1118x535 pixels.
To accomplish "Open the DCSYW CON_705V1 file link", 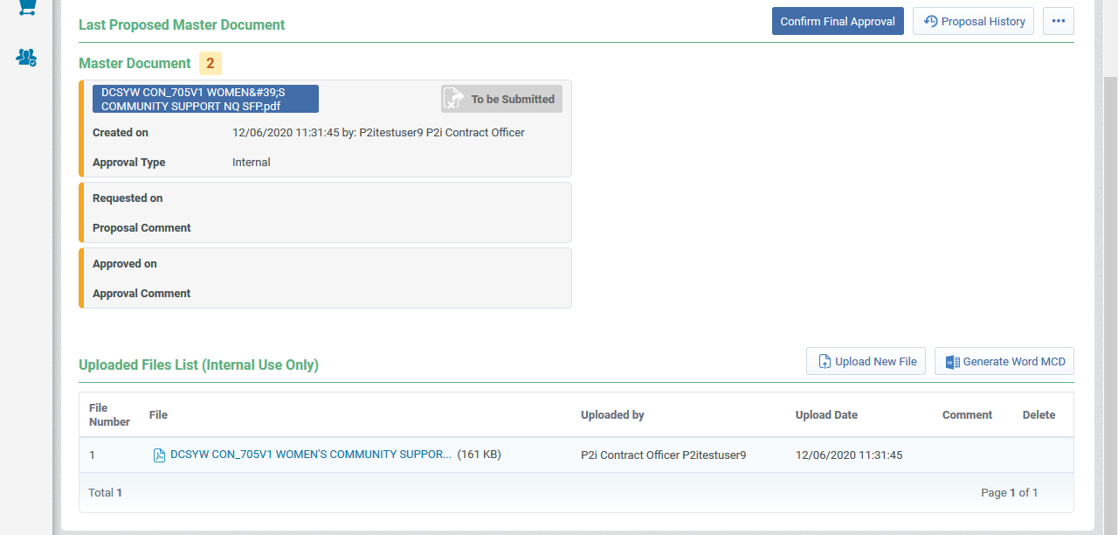I will tap(310, 455).
